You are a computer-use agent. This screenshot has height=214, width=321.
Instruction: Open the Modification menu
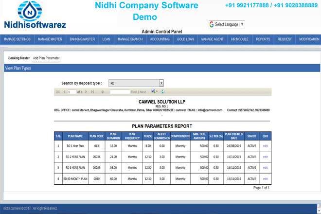click(309, 39)
